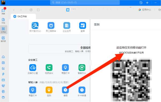The width and height of the screenshot is (161, 102).
Task: Open the mail envelope icon in sidebar
Action: 3,80
